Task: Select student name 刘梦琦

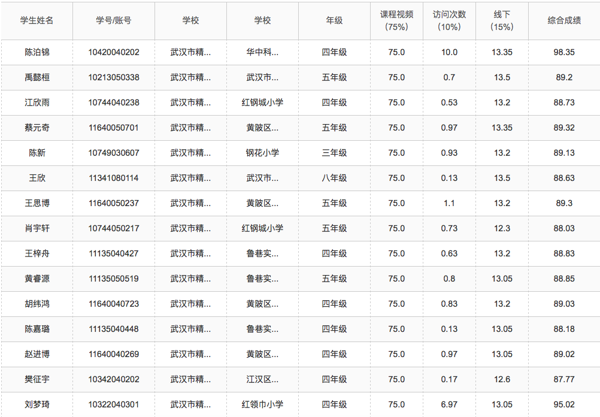Action: click(37, 404)
